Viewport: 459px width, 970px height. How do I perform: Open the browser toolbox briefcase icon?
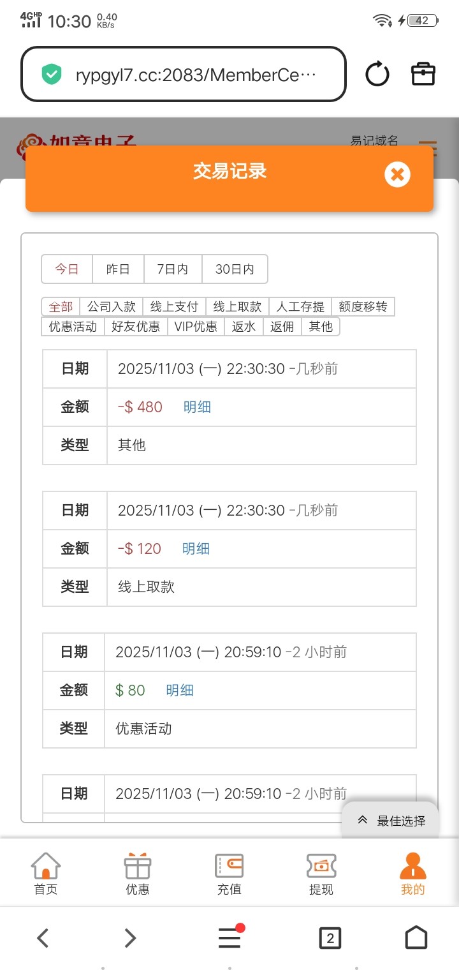tap(423, 75)
